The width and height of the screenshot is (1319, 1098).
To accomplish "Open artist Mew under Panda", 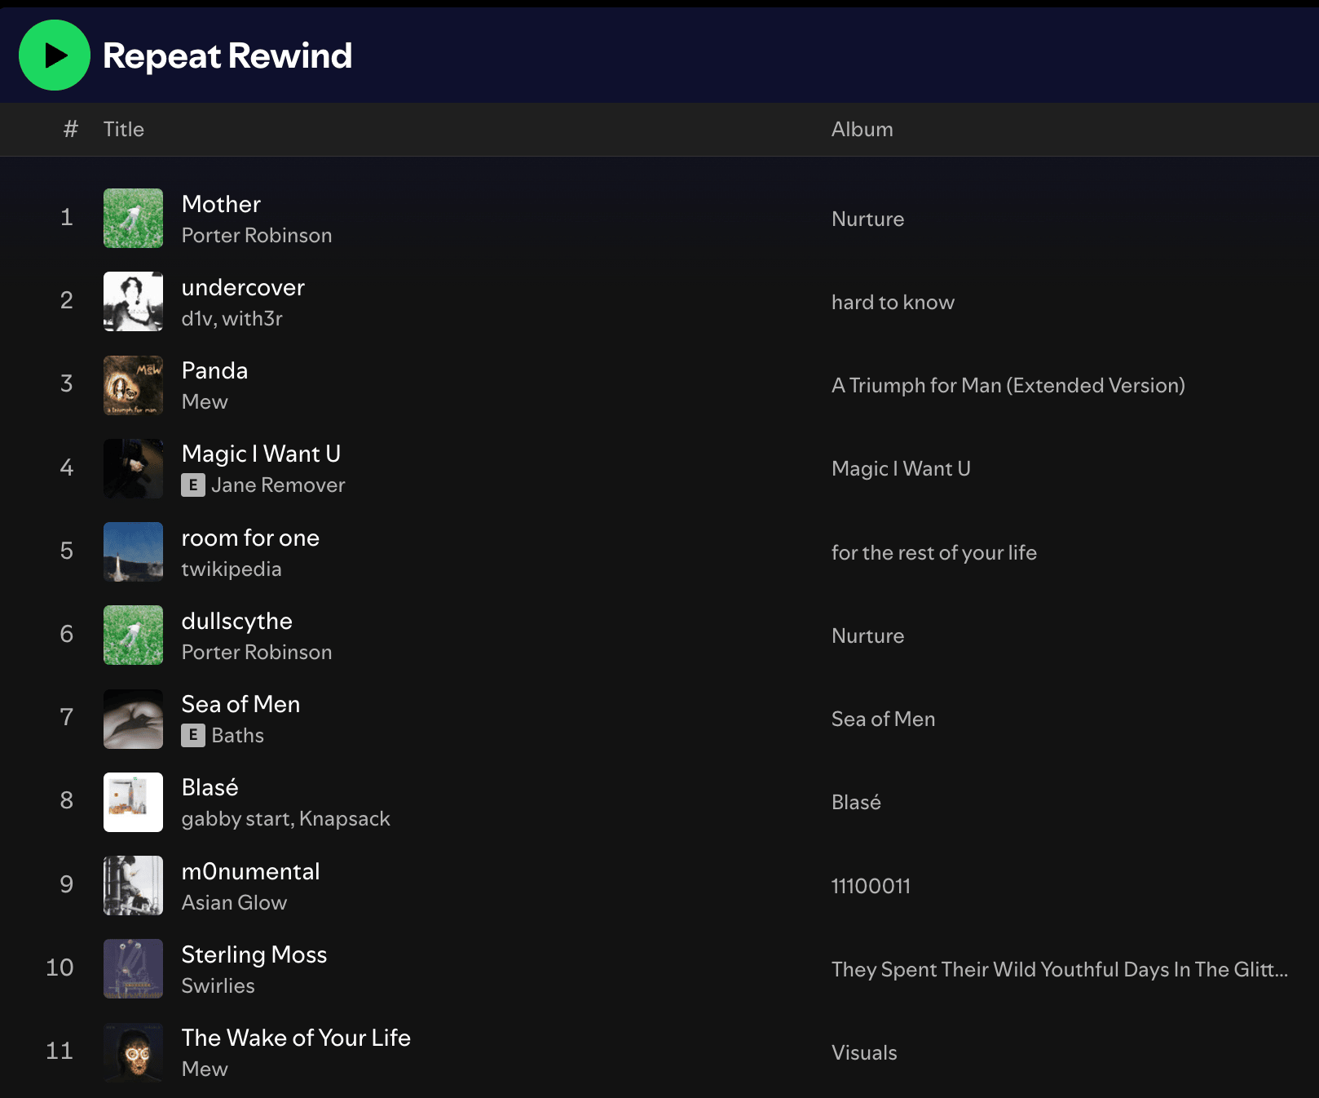I will click(205, 402).
